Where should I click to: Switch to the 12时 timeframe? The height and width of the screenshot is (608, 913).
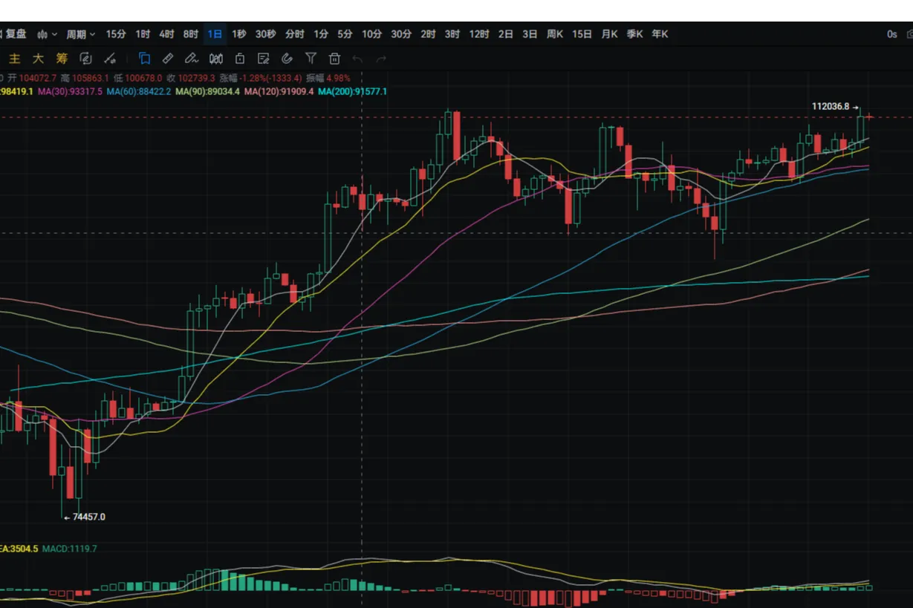pos(479,34)
